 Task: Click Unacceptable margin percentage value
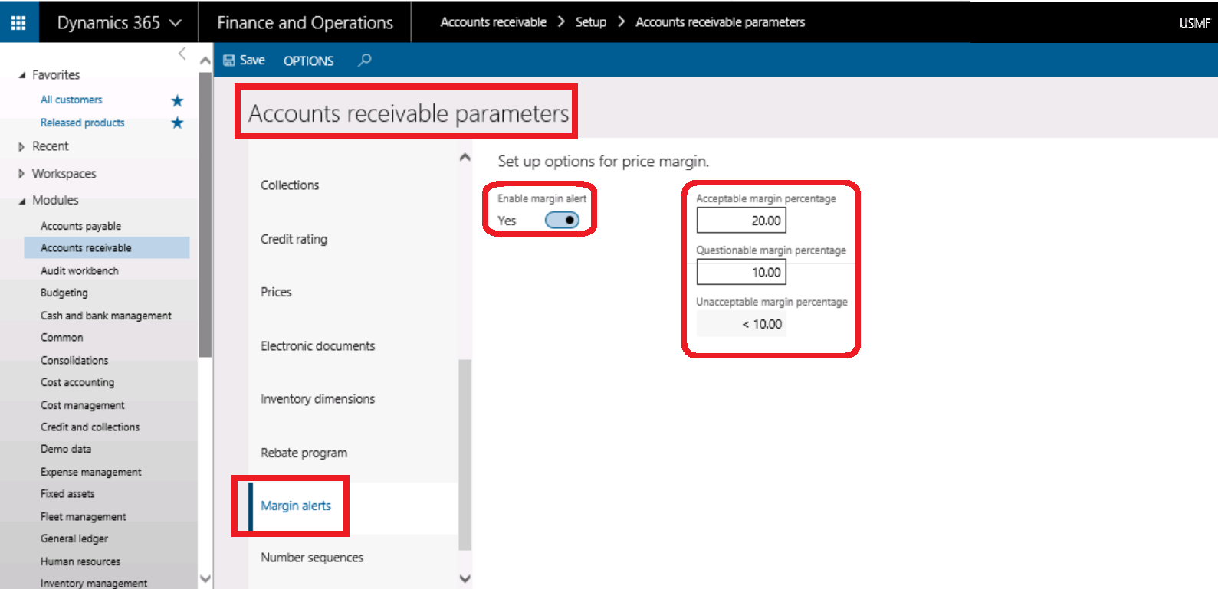[741, 324]
